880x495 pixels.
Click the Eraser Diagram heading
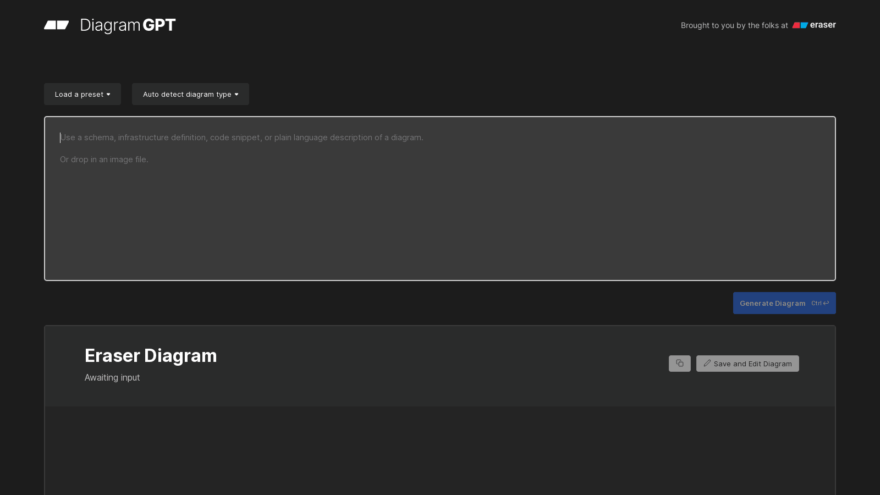151,356
